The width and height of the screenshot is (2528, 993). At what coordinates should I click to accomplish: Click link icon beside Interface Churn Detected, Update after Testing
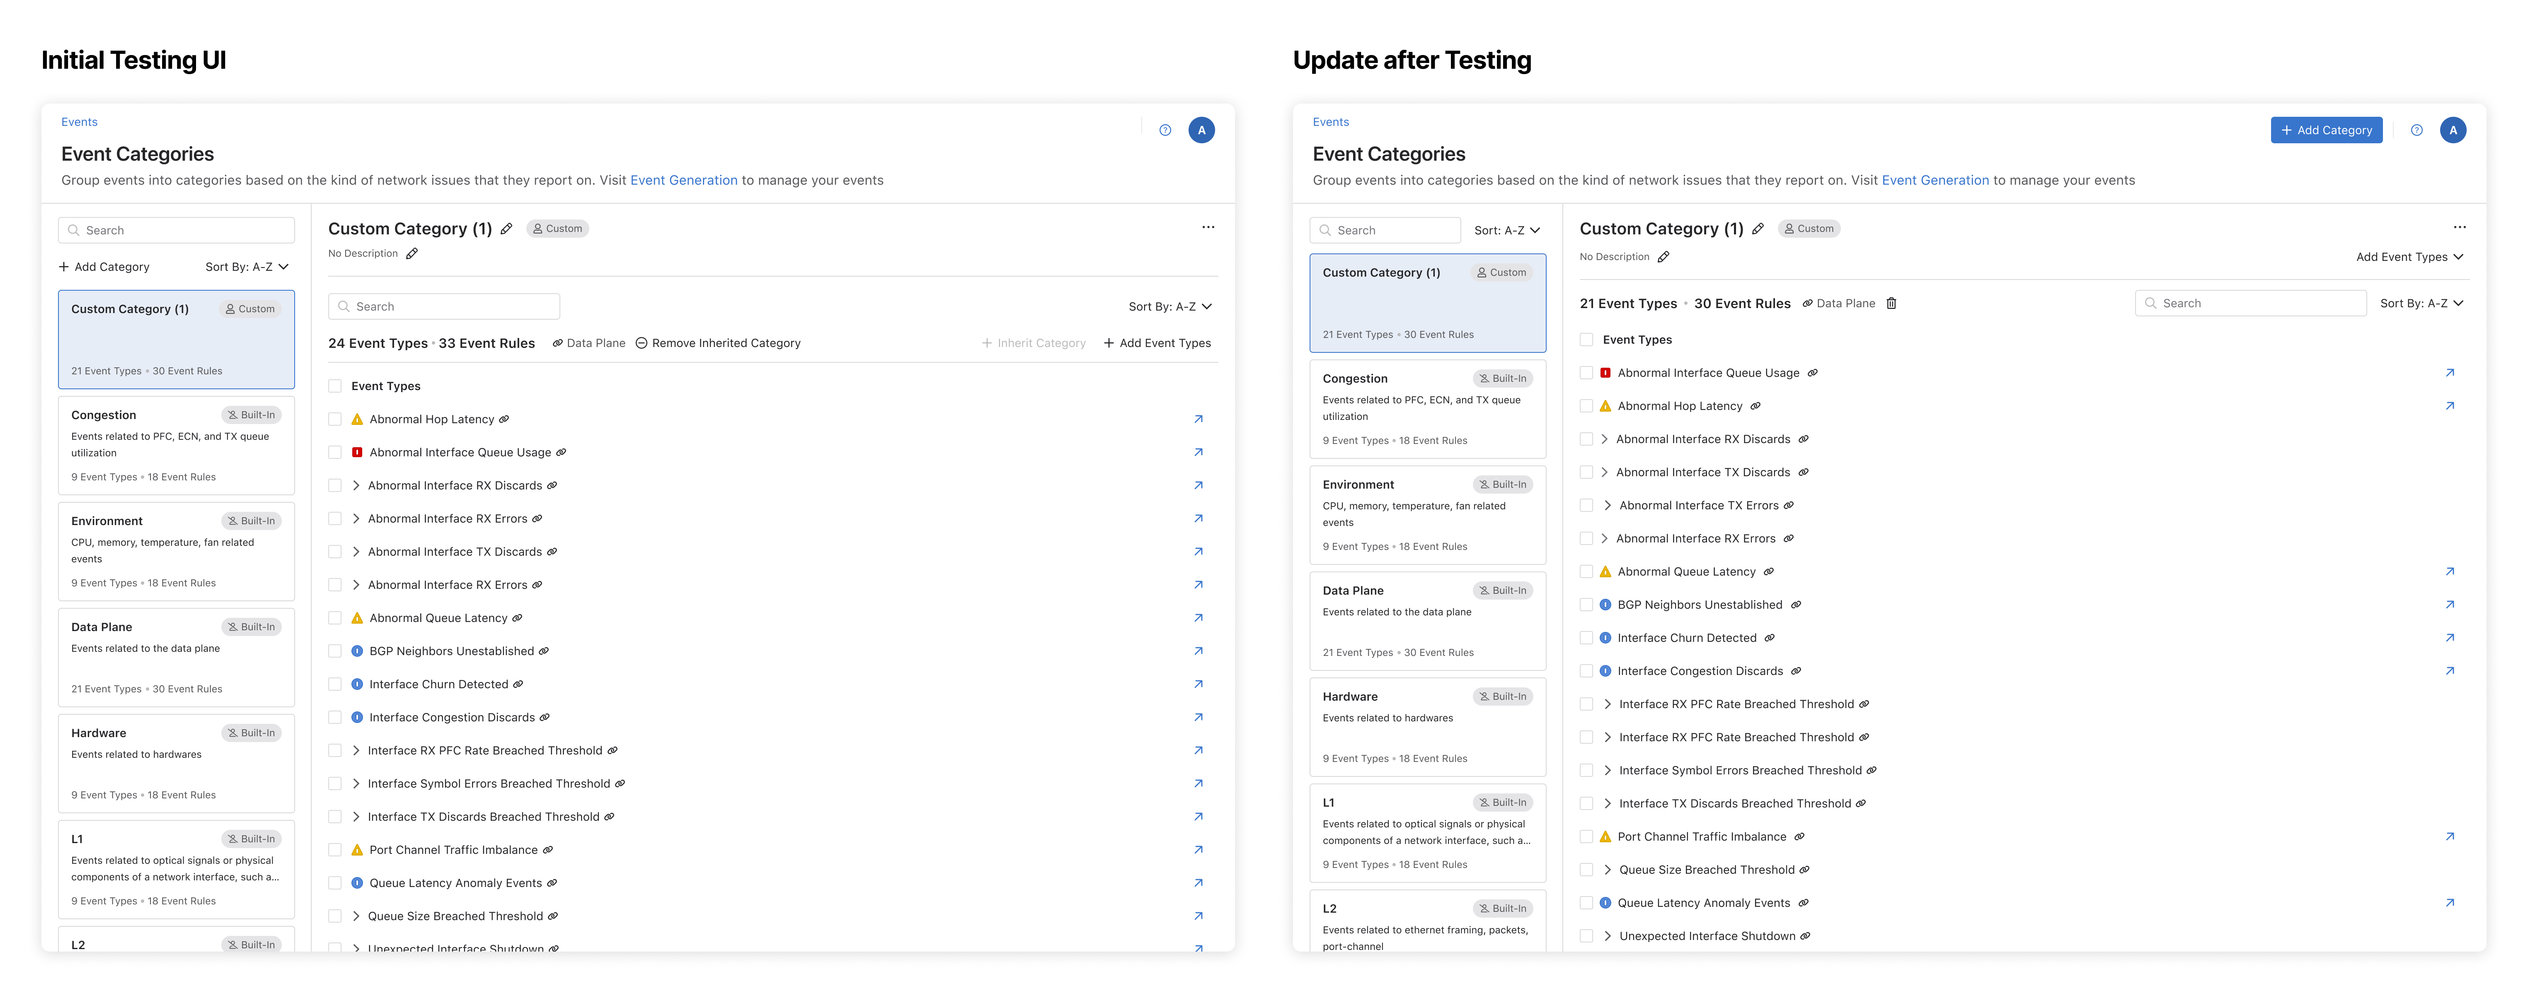(1770, 638)
